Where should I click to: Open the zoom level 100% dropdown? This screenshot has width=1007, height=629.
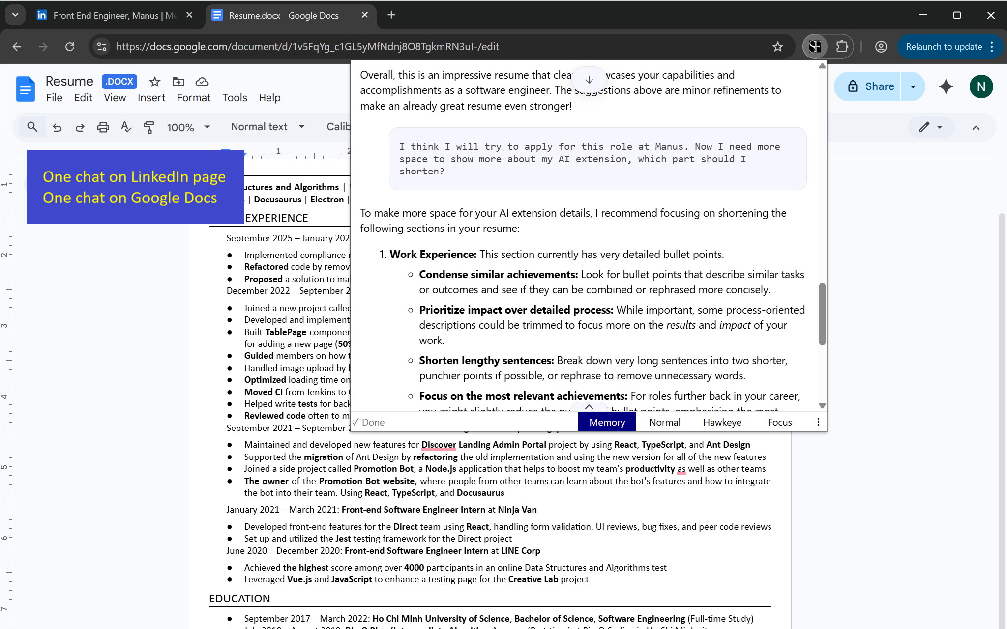pyautogui.click(x=188, y=127)
